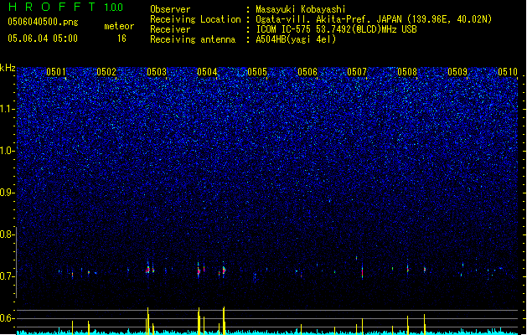Click time marker 0507

pos(357,72)
